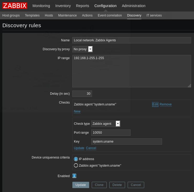194x192 pixels.
Task: Click the Discovery rules heading
Action: tap(22, 25)
